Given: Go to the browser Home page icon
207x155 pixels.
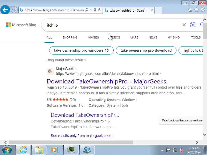Looking at the screenshot, I should tap(190, 10).
